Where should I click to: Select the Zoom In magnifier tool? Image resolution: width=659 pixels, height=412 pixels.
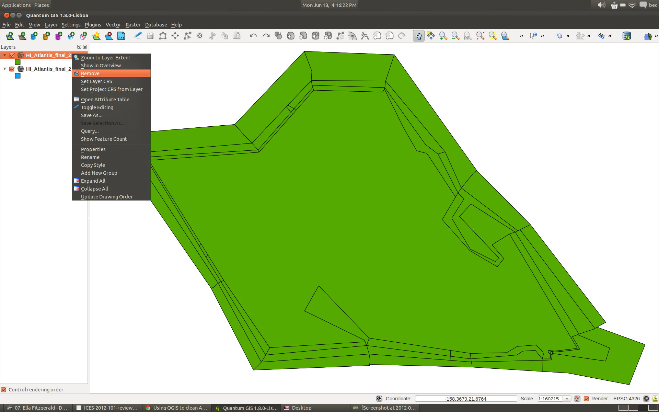(443, 36)
